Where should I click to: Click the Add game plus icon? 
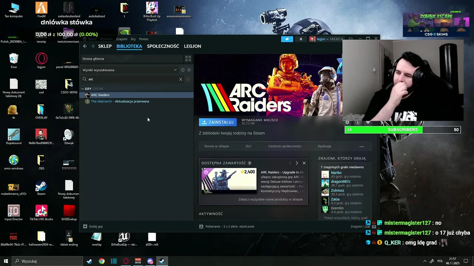(x=85, y=226)
